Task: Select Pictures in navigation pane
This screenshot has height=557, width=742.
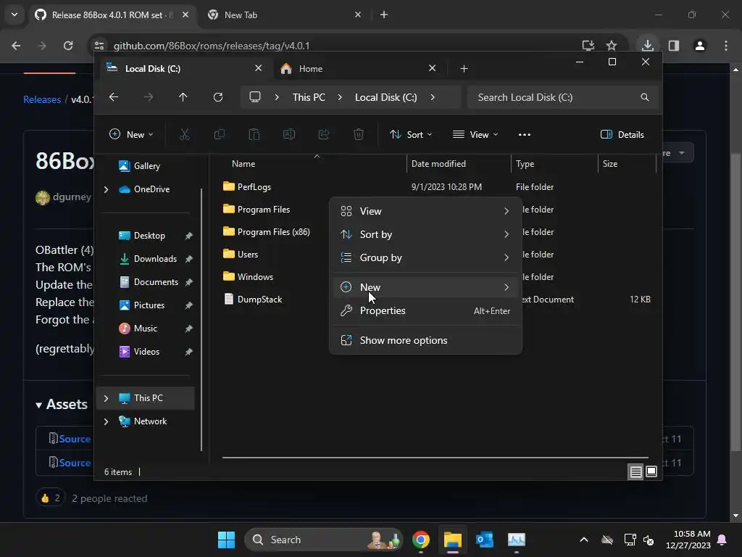Action: [x=149, y=305]
